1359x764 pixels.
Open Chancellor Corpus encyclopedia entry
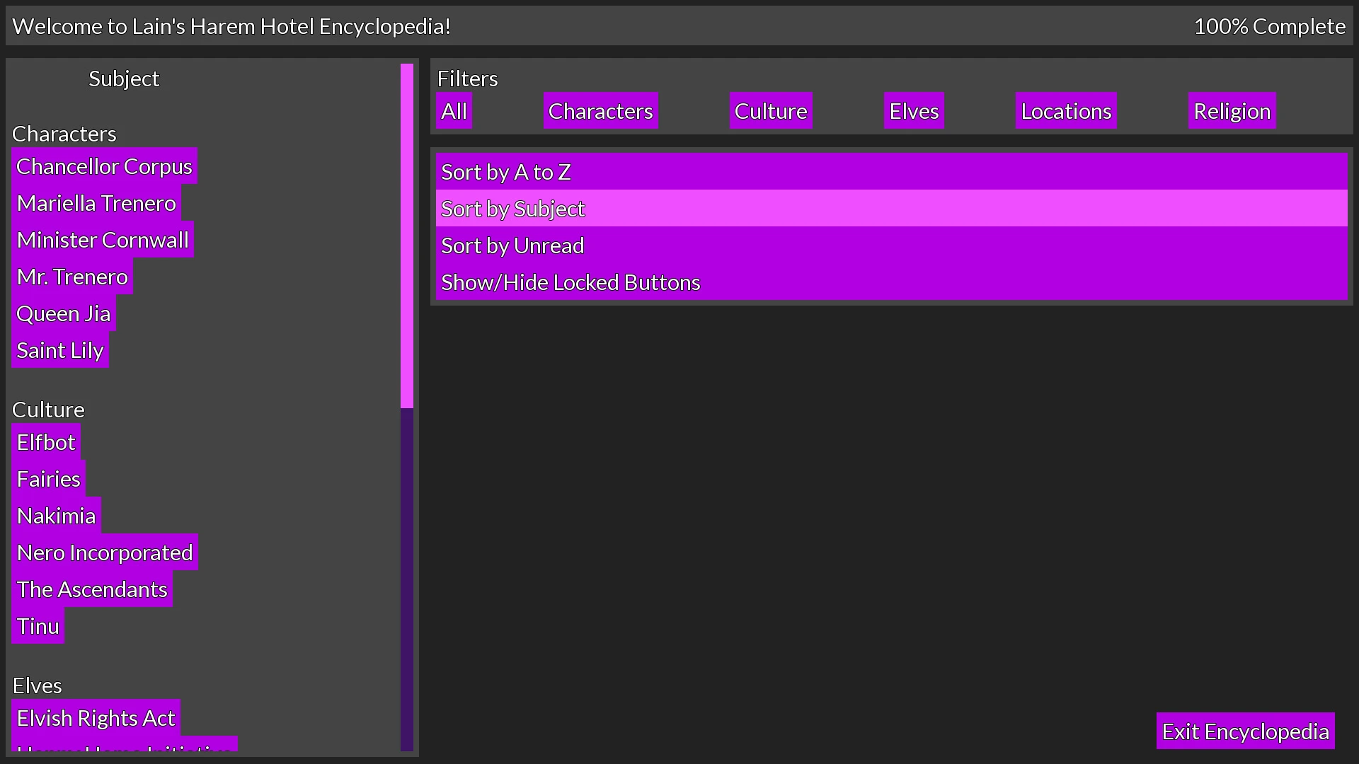[x=103, y=165]
